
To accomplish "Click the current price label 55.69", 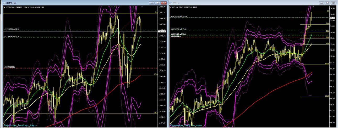I will pos(333,18).
